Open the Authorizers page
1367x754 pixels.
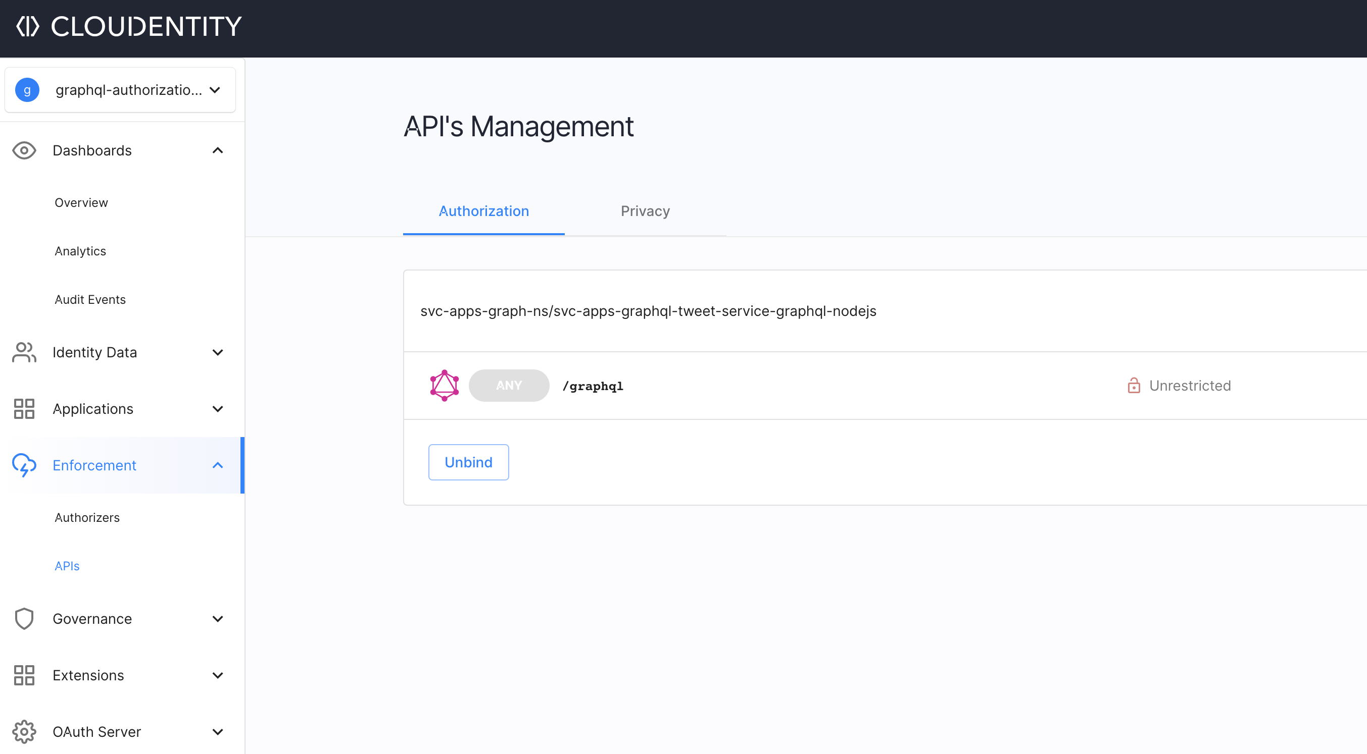click(x=87, y=517)
